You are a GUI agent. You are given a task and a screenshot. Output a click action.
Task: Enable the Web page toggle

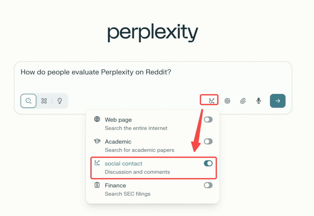tap(208, 119)
